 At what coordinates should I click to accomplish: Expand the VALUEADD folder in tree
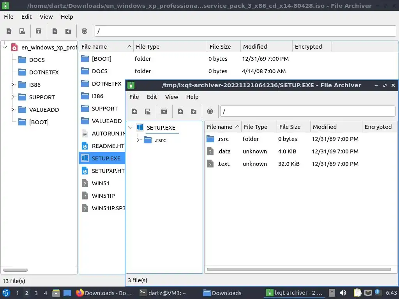(x=12, y=109)
